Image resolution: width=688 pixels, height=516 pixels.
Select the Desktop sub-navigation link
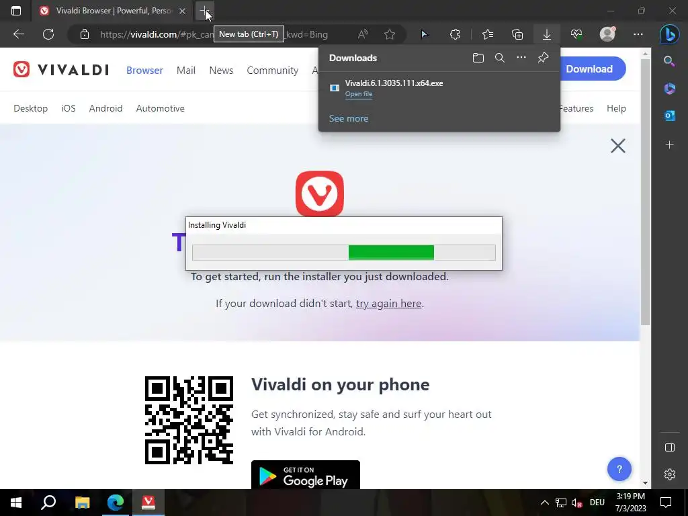pyautogui.click(x=31, y=108)
